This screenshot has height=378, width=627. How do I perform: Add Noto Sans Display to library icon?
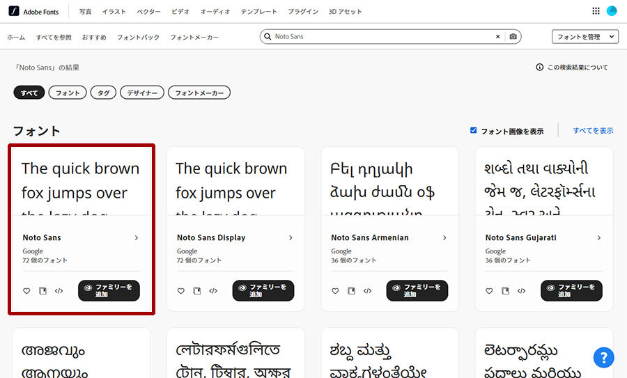click(x=197, y=291)
